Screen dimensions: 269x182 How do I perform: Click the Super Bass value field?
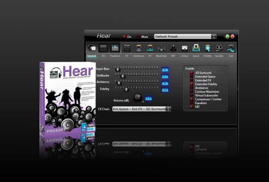coord(165,69)
